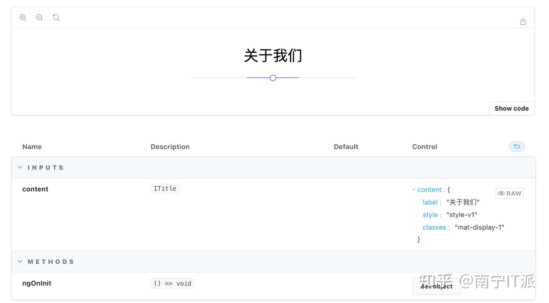Click the Set object button

coord(437,286)
